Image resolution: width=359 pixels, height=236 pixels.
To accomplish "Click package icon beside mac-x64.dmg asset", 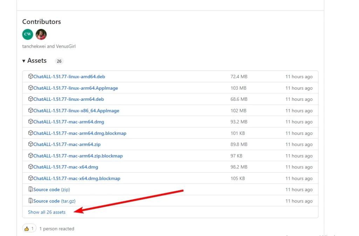I will (x=31, y=167).
